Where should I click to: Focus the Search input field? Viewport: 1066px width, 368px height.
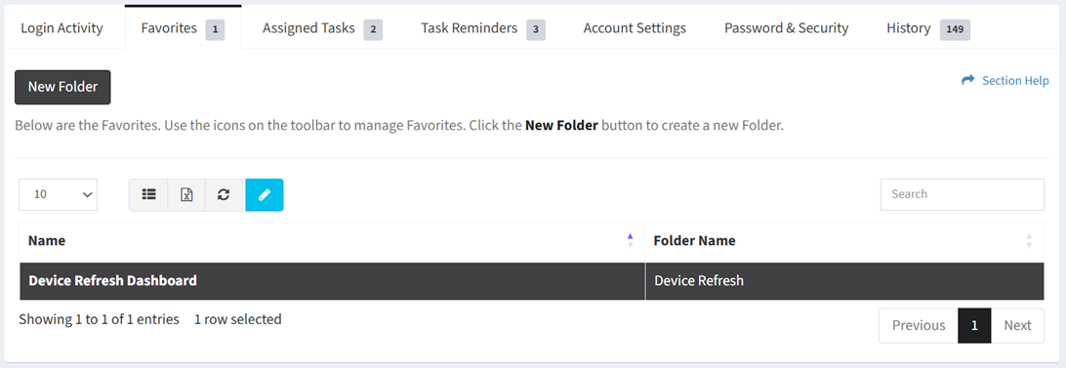pyautogui.click(x=962, y=194)
